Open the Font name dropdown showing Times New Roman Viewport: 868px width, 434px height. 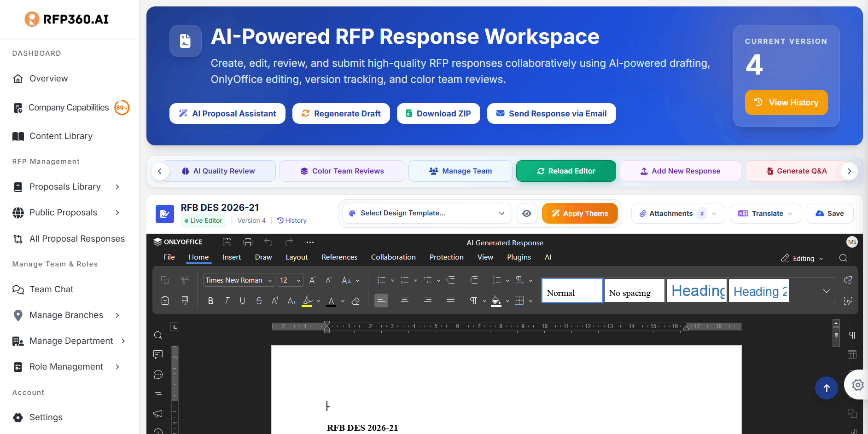click(239, 280)
